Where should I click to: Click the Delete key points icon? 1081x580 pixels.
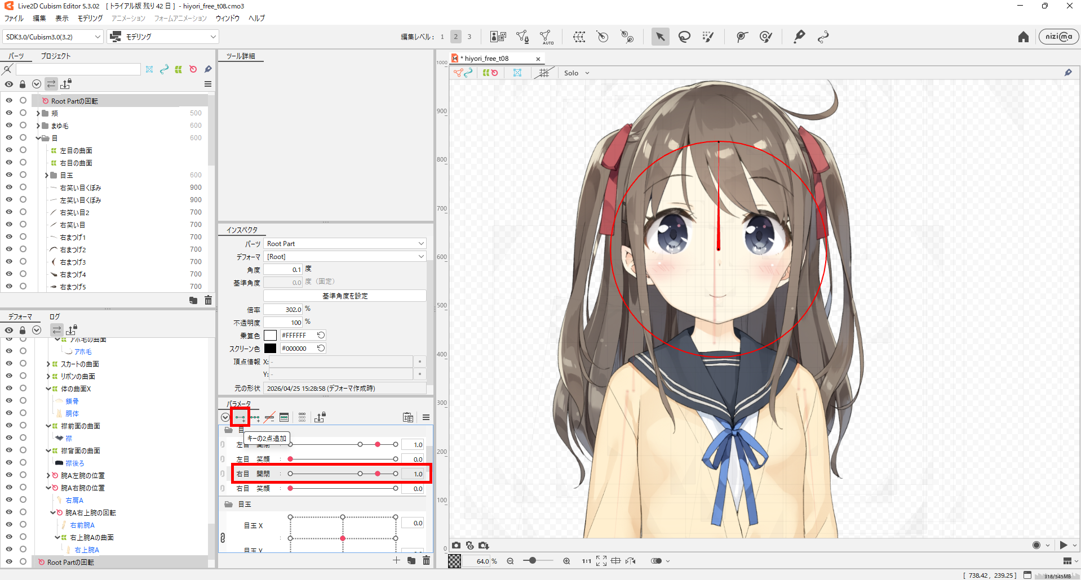click(x=270, y=418)
